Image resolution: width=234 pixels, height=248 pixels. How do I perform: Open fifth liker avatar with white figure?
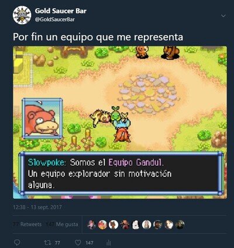tap(136, 225)
